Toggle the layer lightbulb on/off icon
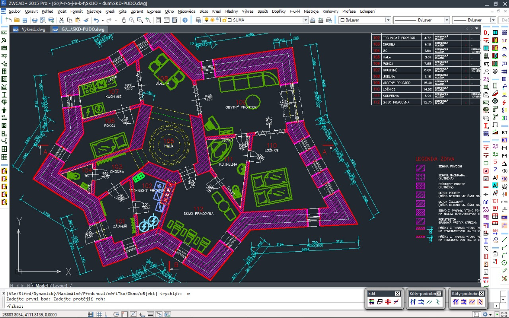The width and height of the screenshot is (509, 318). [207, 20]
